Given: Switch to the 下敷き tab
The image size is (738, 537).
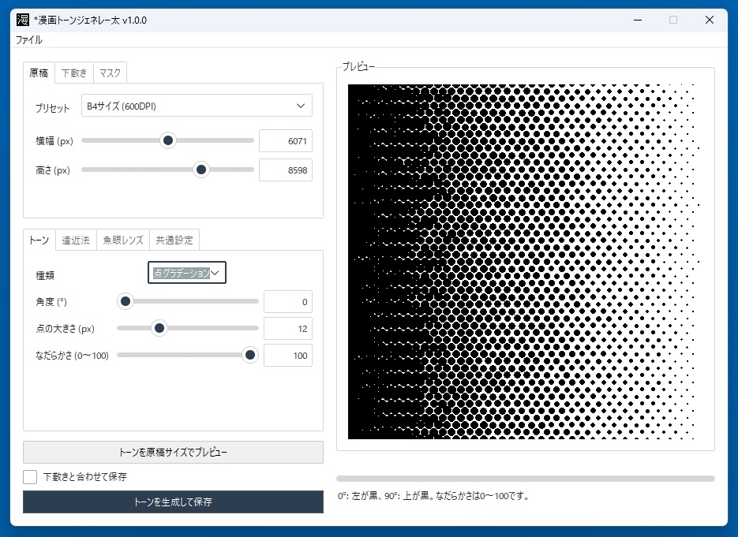Looking at the screenshot, I should pos(74,73).
